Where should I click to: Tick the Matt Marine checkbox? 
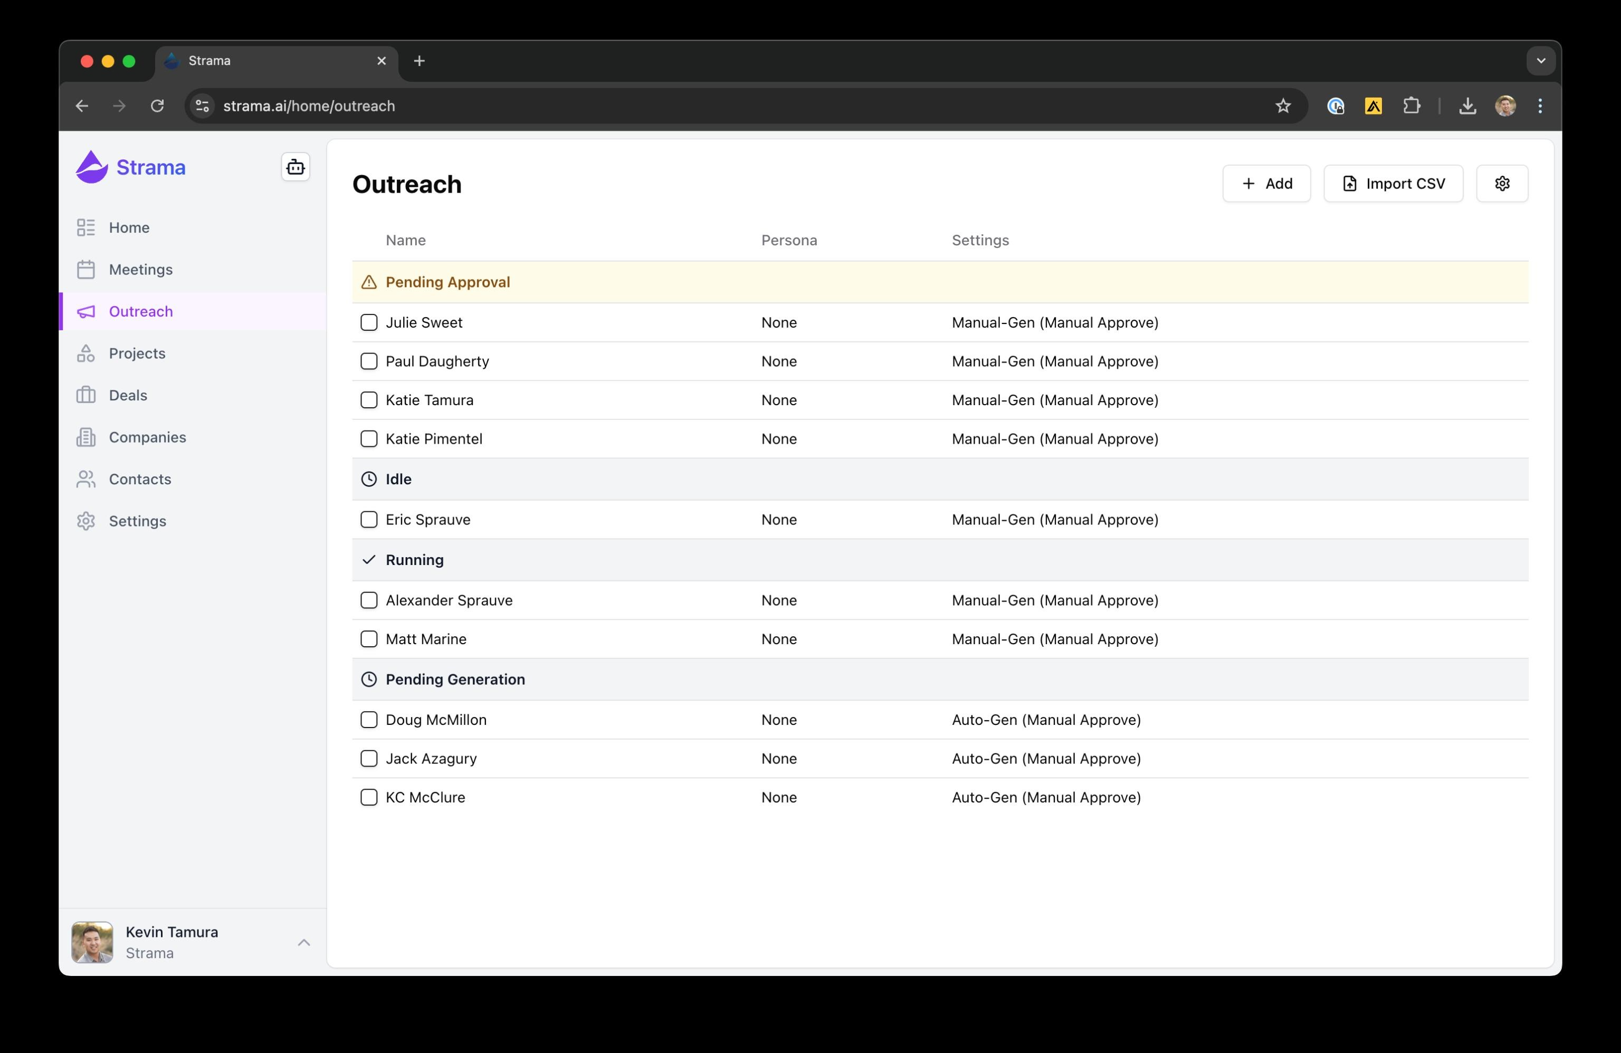(368, 639)
